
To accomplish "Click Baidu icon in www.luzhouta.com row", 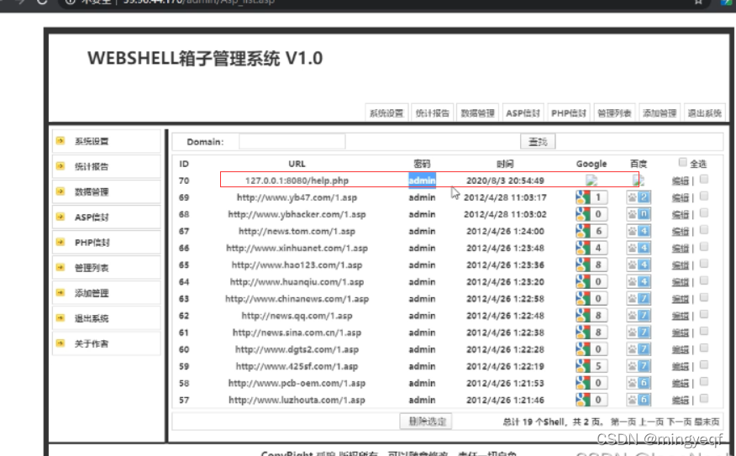I will [639, 401].
